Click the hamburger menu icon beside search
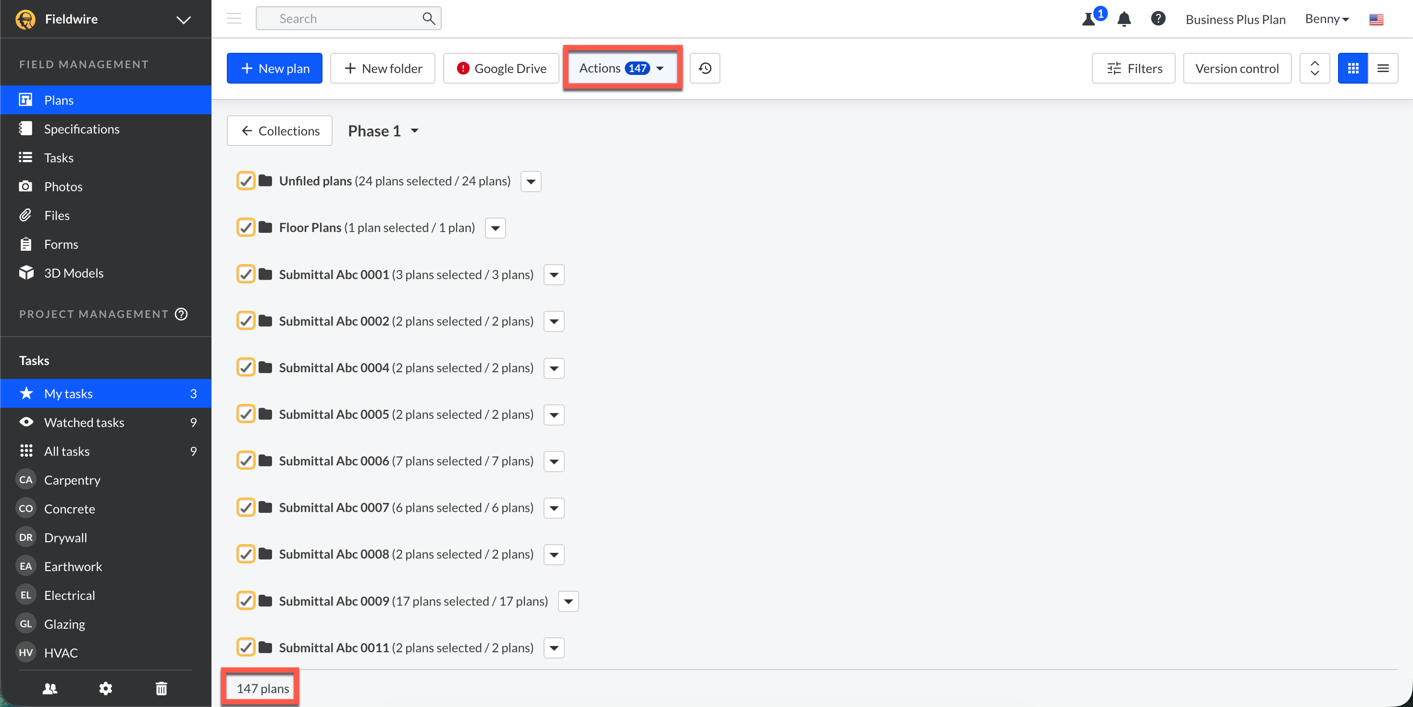This screenshot has width=1413, height=707. [234, 19]
